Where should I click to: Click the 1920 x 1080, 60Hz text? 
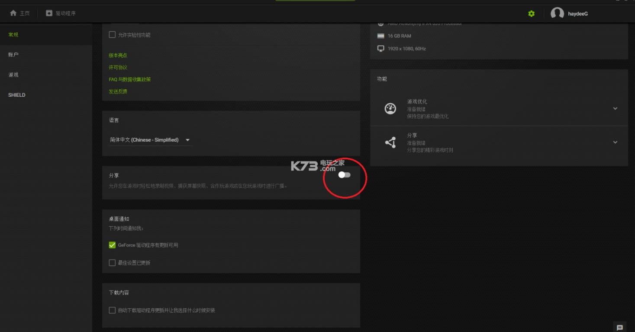tap(407, 49)
